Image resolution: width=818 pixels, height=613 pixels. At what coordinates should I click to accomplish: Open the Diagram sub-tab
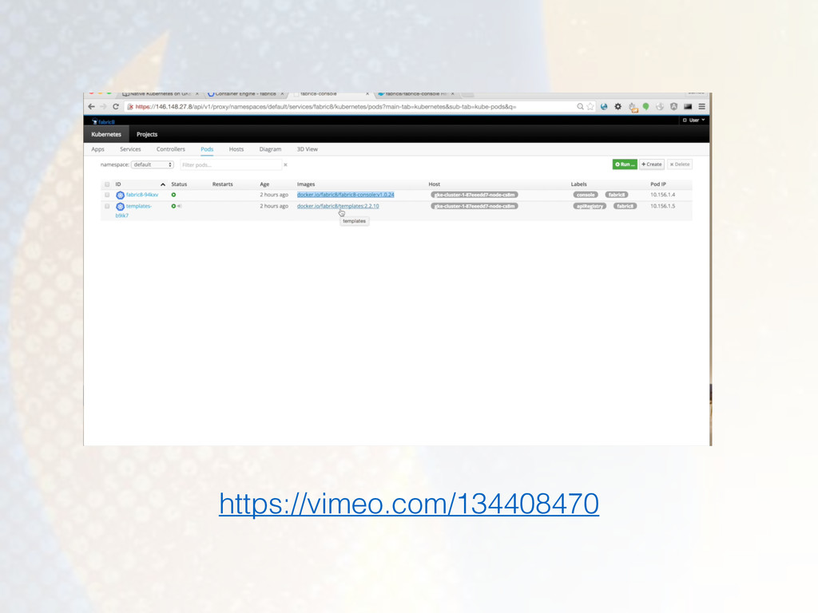coord(270,149)
